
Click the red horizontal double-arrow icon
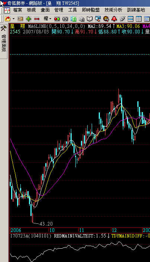coord(37,19)
